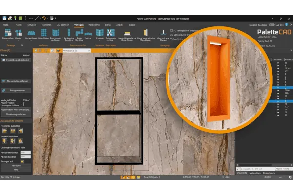Viewport: 293px width, 195px height.
Task: Expand the undo history dropdown arrow
Action: (47, 18)
